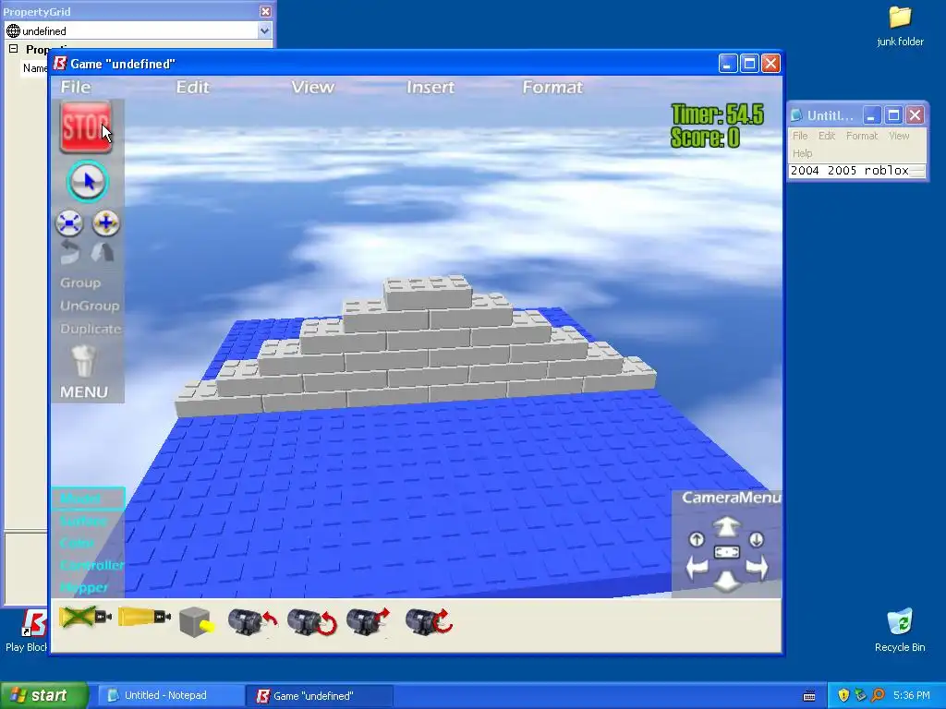Click the camera move-forward up arrow
The height and width of the screenshot is (709, 946).
727,527
